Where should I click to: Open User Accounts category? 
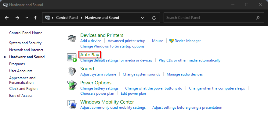click(x=21, y=71)
